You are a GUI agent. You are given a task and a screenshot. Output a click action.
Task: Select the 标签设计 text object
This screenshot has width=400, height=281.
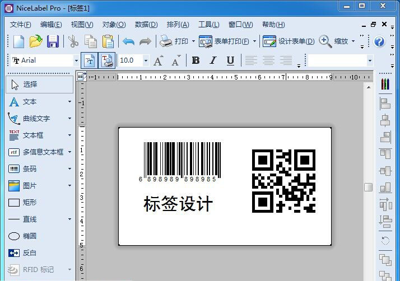coord(178,204)
